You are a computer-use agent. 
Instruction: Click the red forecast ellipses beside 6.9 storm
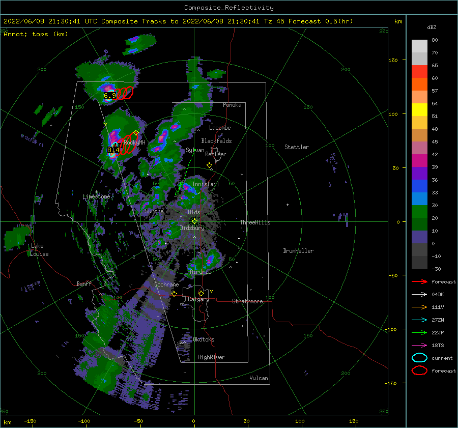pyautogui.click(x=124, y=93)
